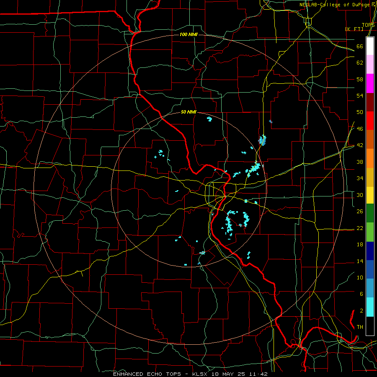Click the '18' legend value
Screen dimensions: 377x377
tap(360, 245)
